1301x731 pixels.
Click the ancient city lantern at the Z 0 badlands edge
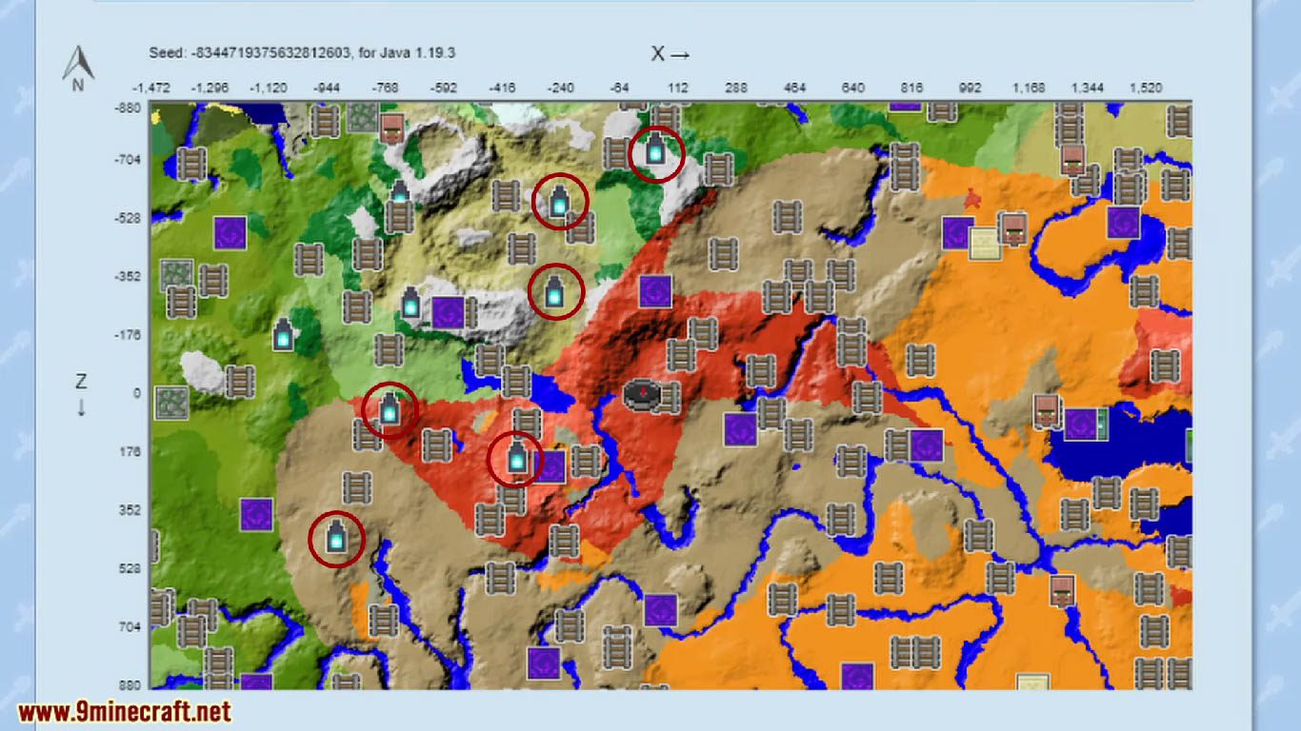tap(390, 409)
